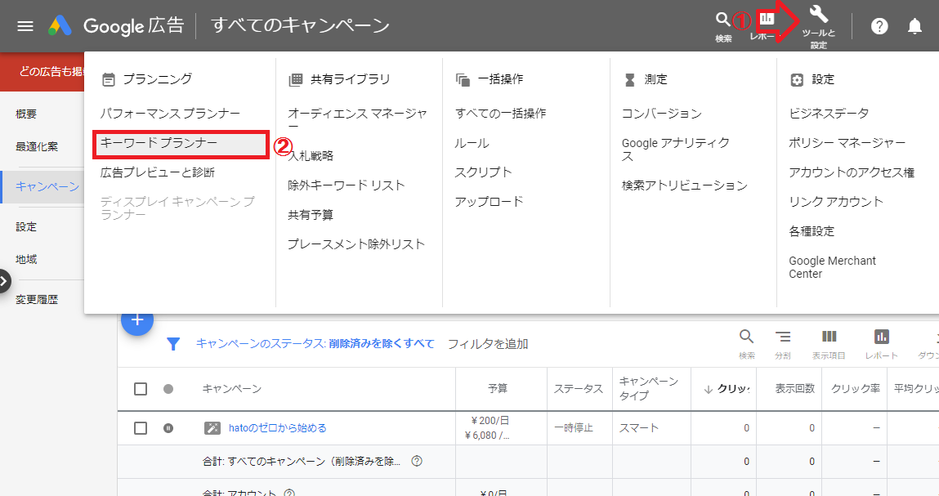Open アカウントのアクセス権

(x=852, y=172)
